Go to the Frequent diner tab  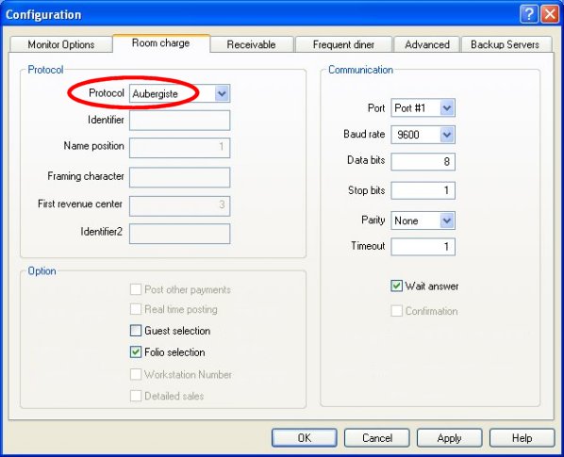click(343, 44)
